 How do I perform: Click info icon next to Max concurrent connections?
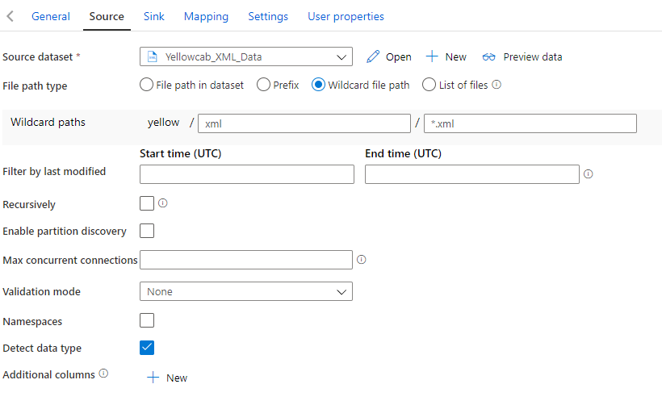click(x=361, y=260)
